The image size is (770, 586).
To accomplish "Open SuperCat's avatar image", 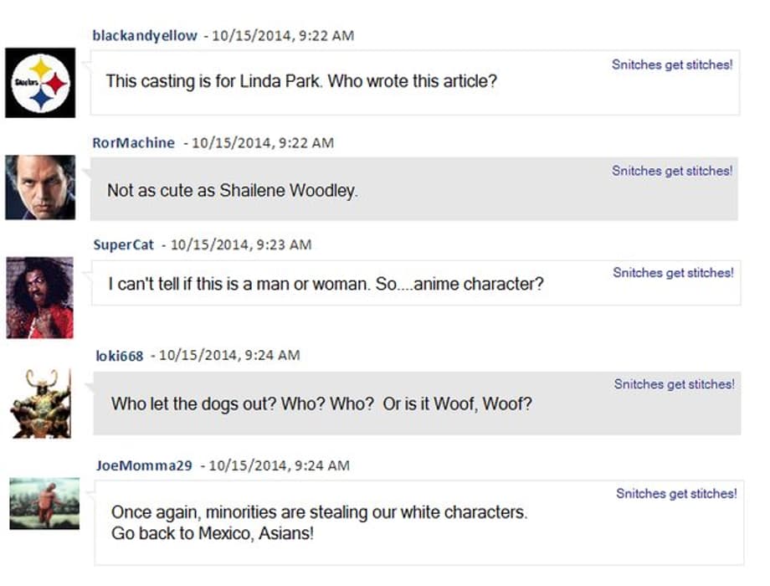I will 40,297.
